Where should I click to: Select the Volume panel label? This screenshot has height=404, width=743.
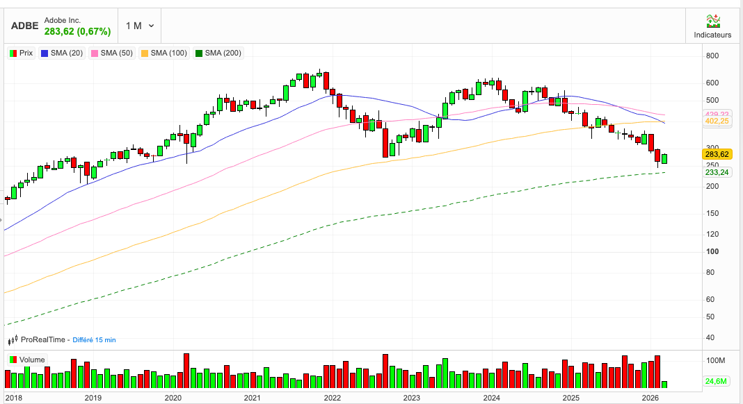(x=32, y=360)
